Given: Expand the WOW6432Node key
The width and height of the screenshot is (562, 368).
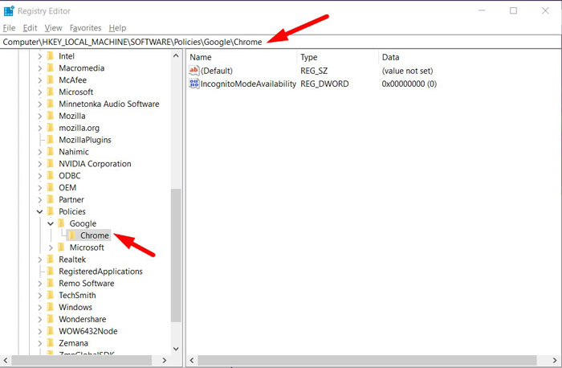Looking at the screenshot, I should coord(40,331).
